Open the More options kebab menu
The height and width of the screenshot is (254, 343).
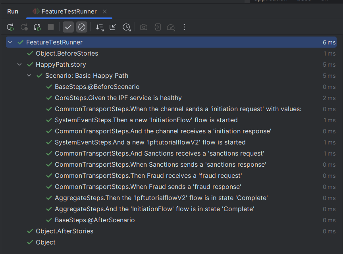pos(184,27)
